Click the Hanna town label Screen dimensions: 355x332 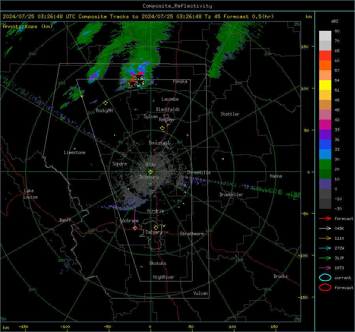276,176
